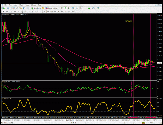Switch to the EURUSD,Daily chart tab
Viewport: 163px width, 125px height.
tap(7, 120)
